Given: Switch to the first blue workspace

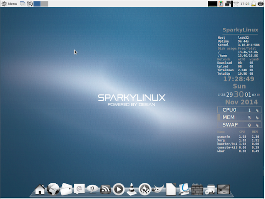Looking at the screenshot, I should click(37, 4).
